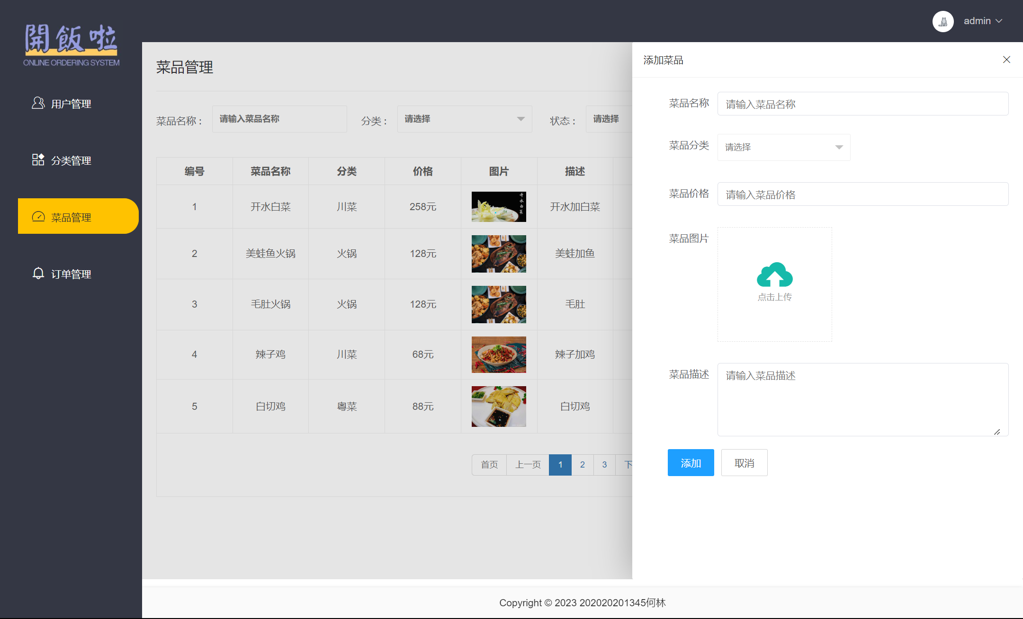
Task: Click the 分类管理 category icon in sidebar
Action: [38, 160]
